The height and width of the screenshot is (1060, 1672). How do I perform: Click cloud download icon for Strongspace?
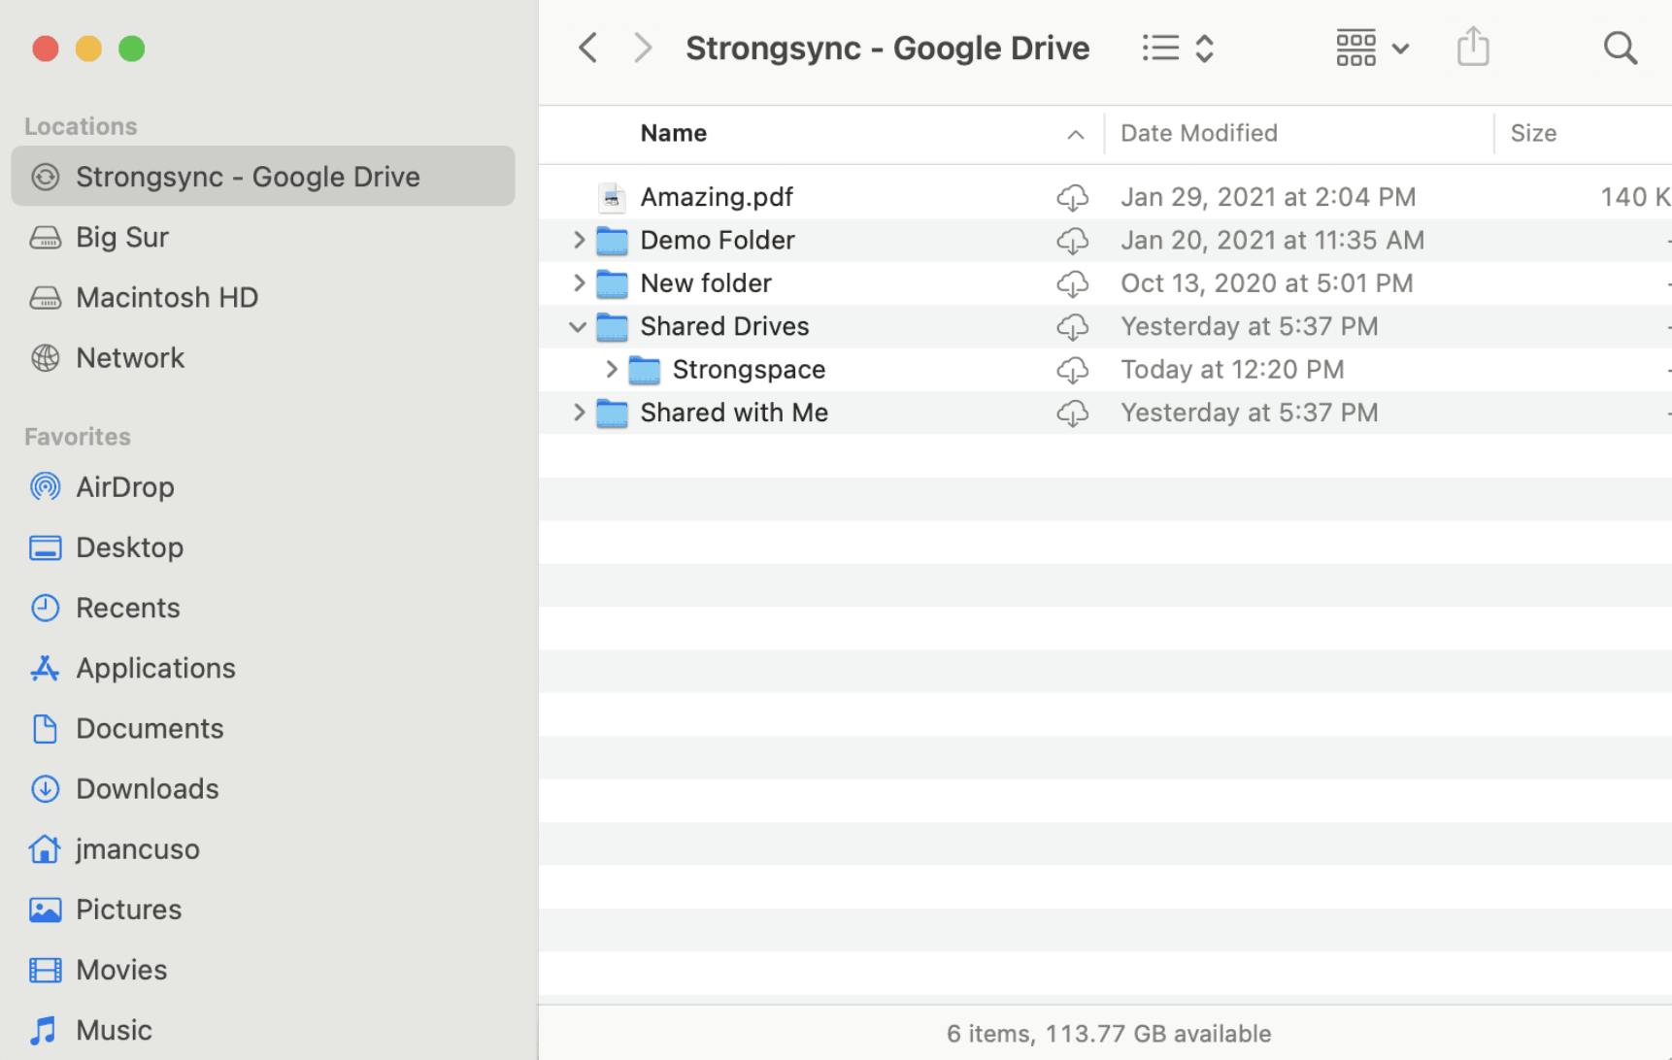[x=1072, y=370]
